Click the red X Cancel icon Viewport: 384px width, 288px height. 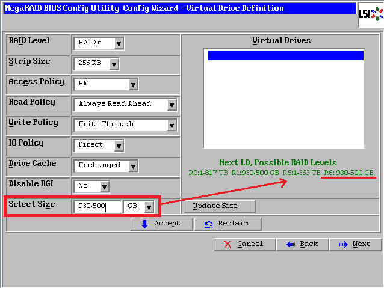[x=227, y=244]
